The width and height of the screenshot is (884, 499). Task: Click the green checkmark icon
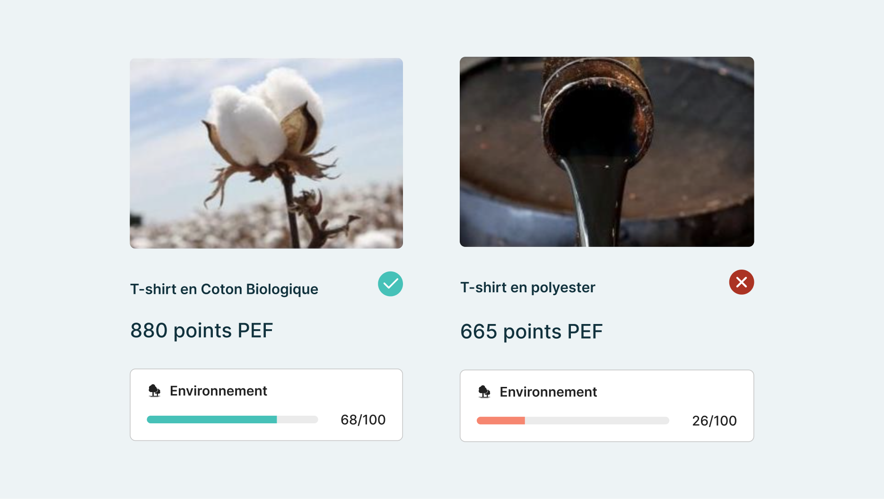coord(390,284)
